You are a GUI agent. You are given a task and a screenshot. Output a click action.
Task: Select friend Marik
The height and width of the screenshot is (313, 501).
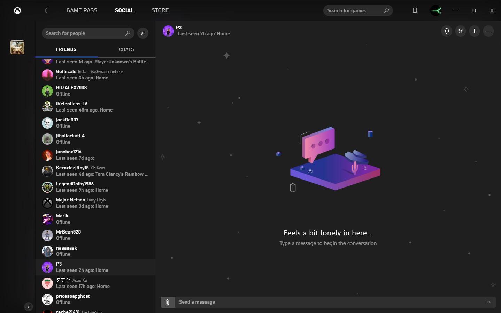[x=95, y=219]
